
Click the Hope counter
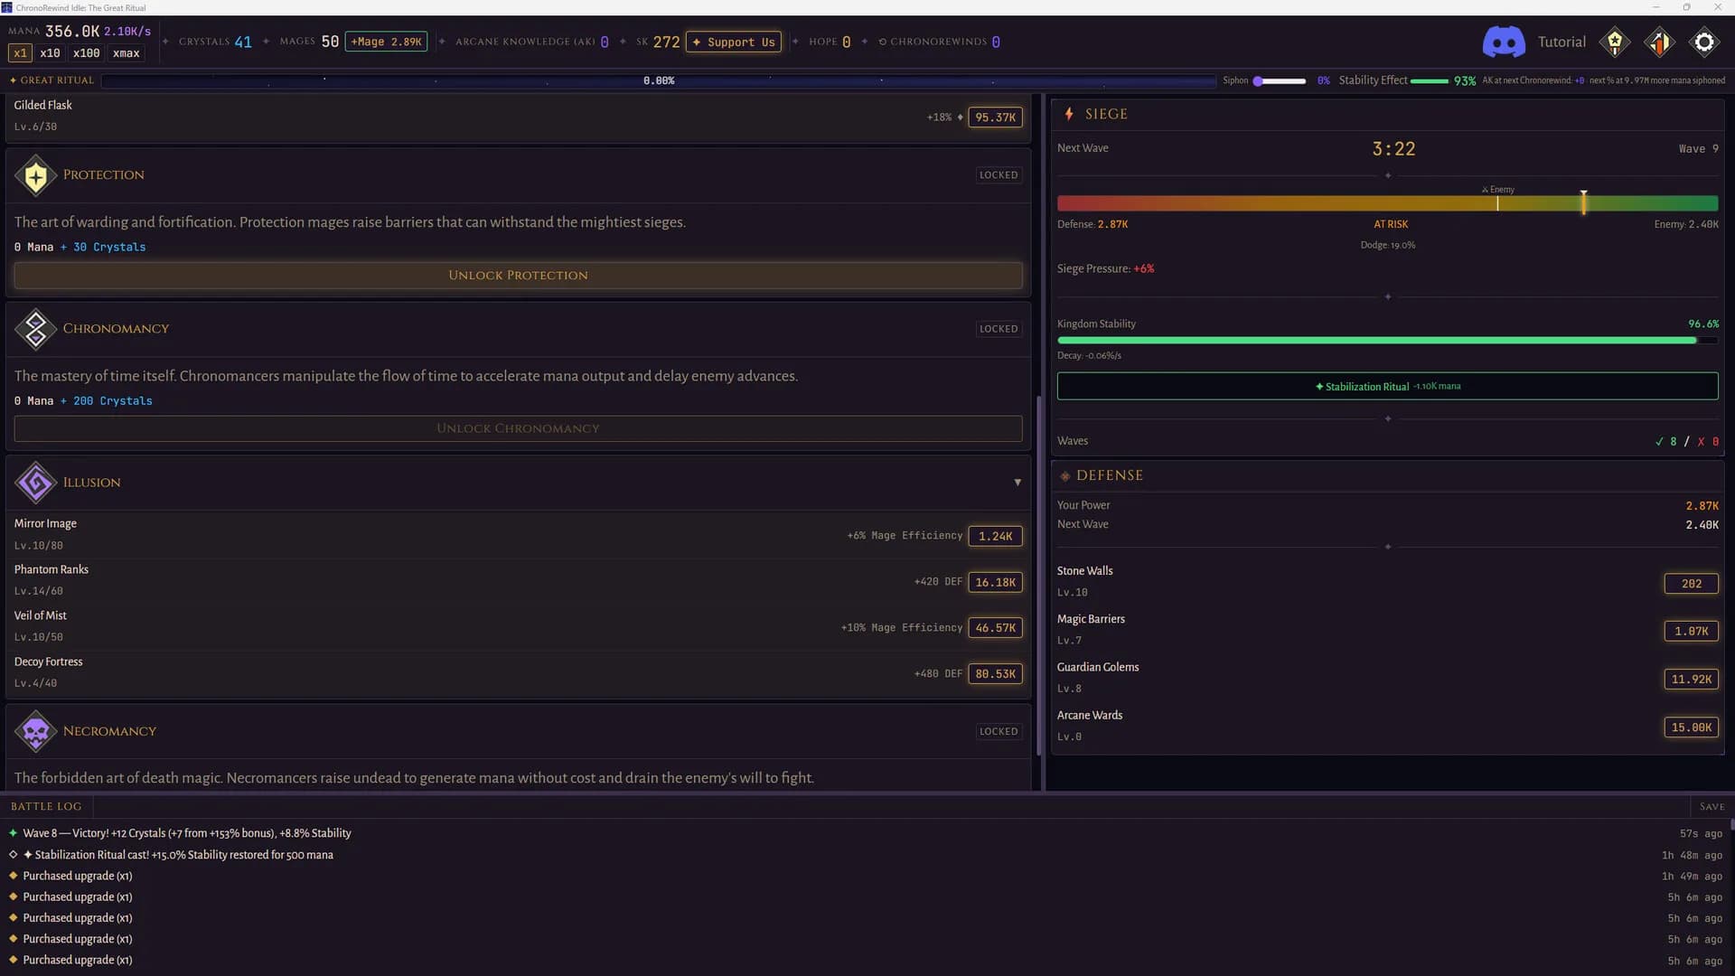tap(830, 42)
